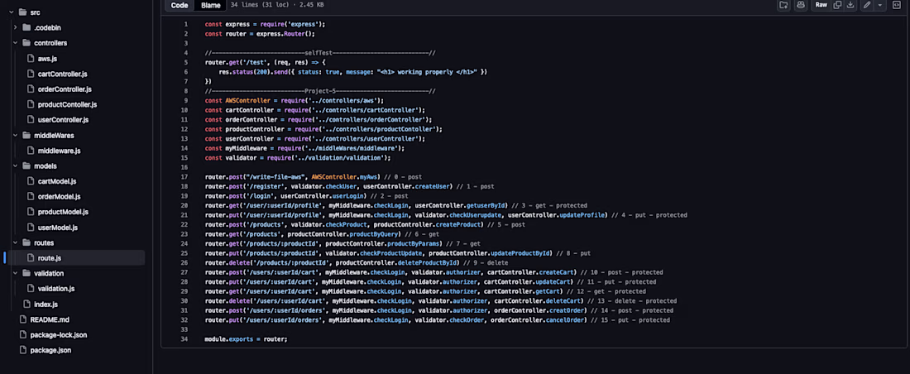Click the models folder icon
Screen dimensions: 910x374
[26, 166]
